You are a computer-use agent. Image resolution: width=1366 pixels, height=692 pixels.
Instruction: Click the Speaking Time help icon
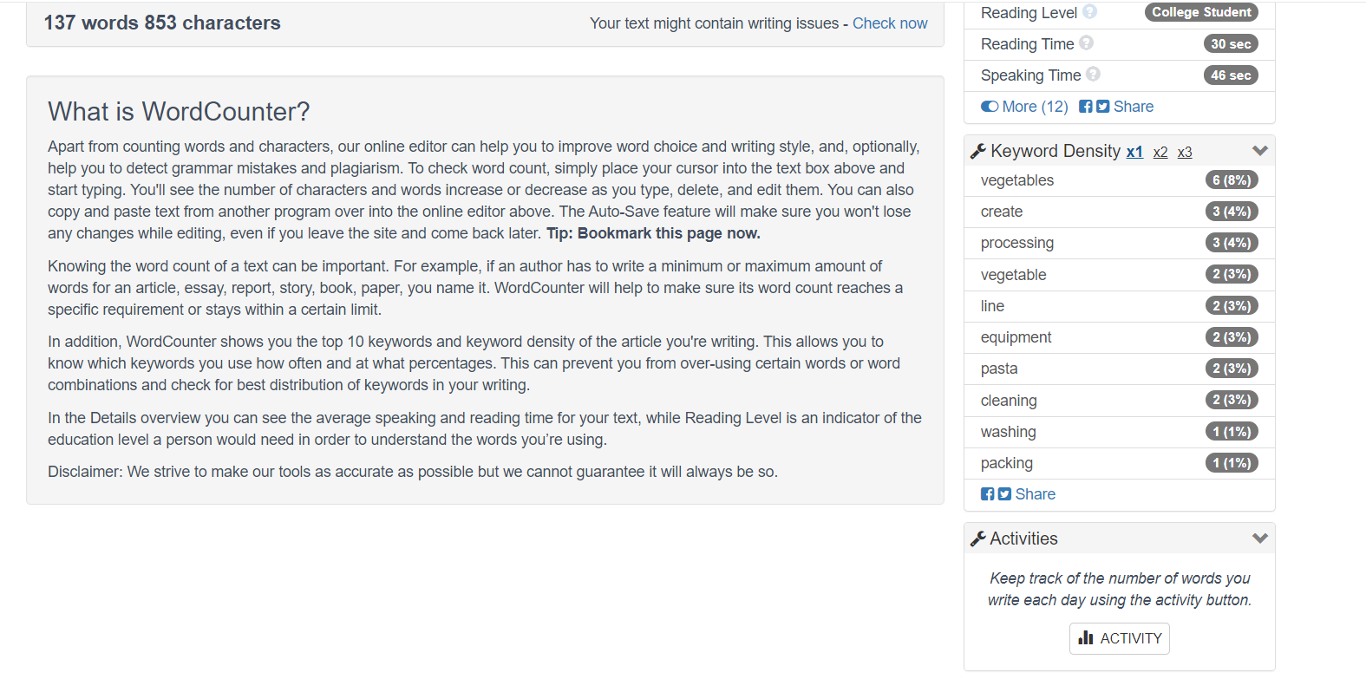tap(1093, 75)
